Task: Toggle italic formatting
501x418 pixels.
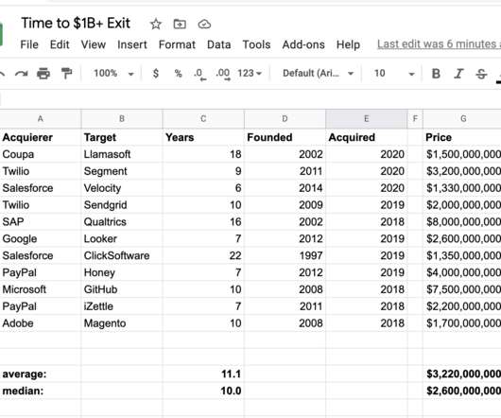Action: [458, 74]
